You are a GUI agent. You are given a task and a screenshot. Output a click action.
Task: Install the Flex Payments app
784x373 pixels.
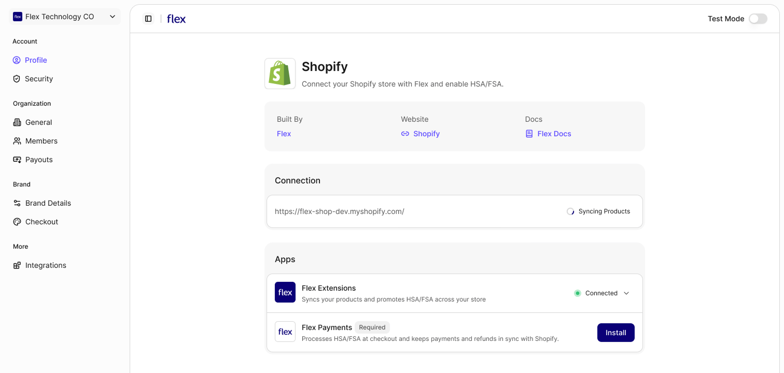pos(616,333)
